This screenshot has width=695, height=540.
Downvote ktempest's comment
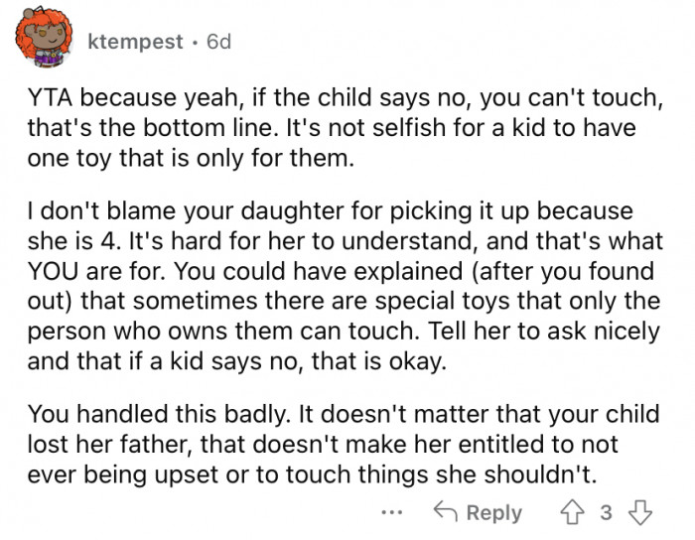pos(639,512)
